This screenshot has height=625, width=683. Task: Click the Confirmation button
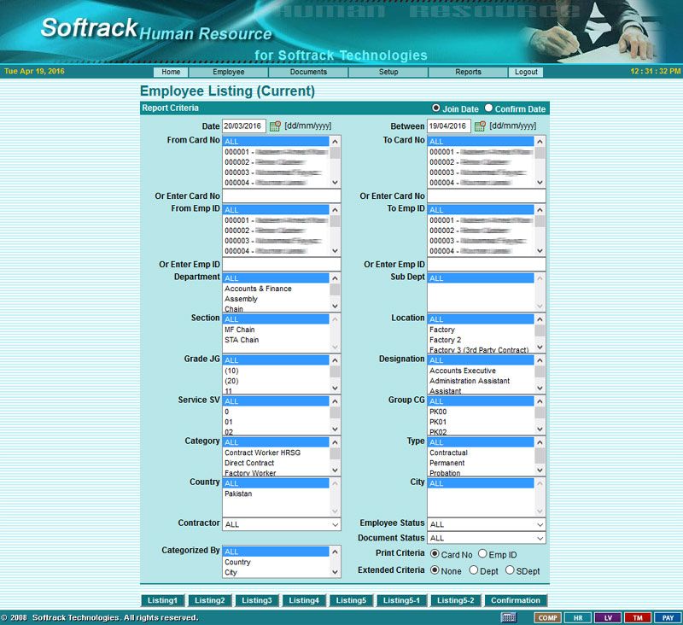(516, 600)
